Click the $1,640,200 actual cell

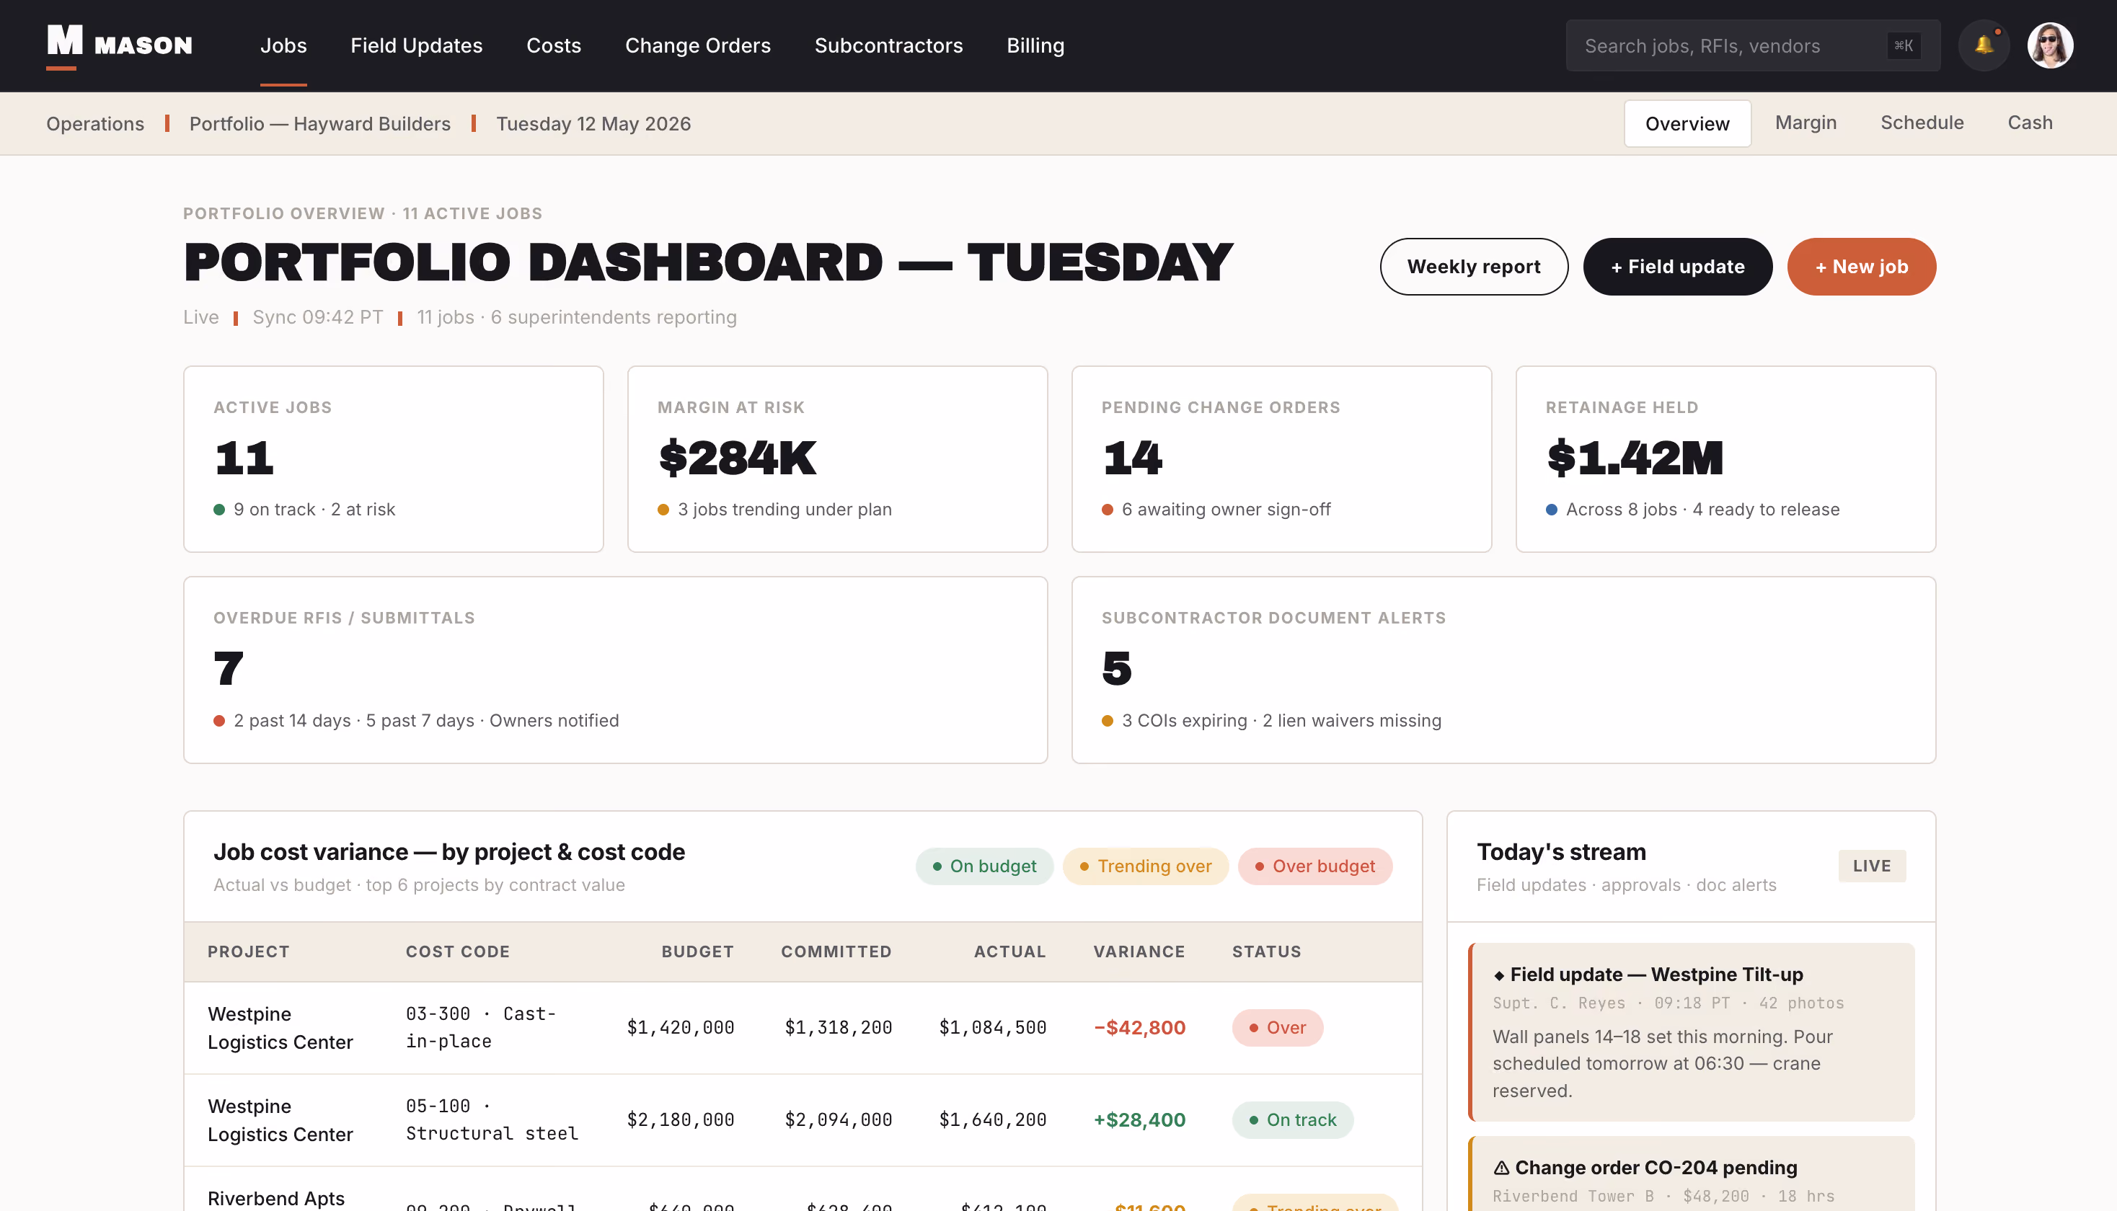[993, 1119]
